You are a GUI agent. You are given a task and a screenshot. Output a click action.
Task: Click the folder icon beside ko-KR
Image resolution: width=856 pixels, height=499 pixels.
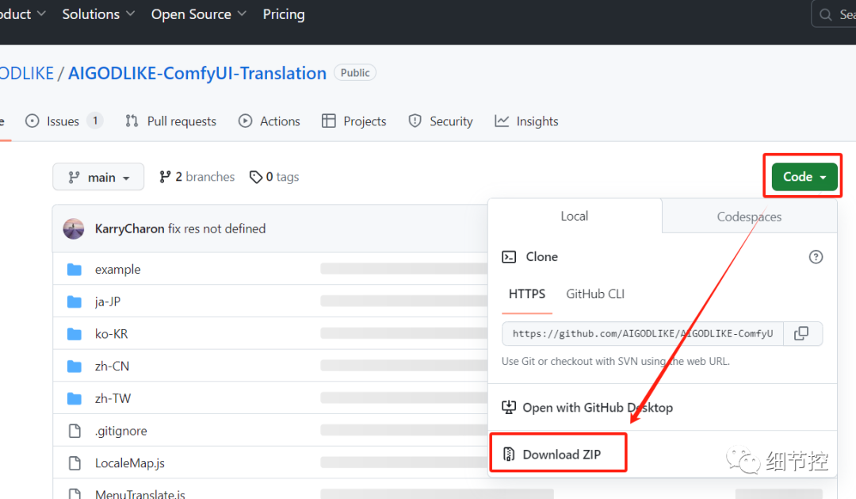(x=75, y=334)
